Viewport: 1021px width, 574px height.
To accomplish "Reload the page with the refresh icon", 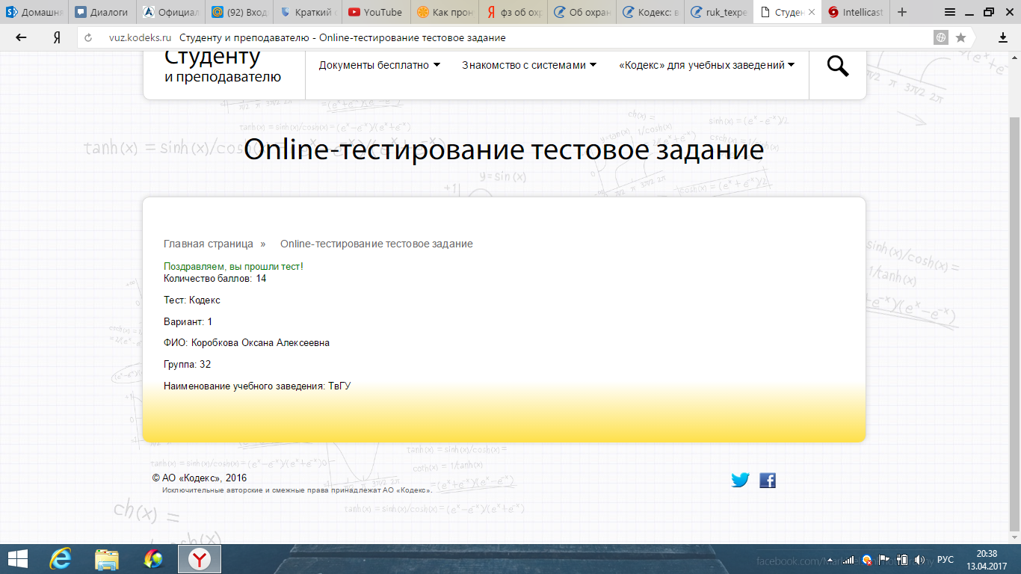I will pos(89,38).
